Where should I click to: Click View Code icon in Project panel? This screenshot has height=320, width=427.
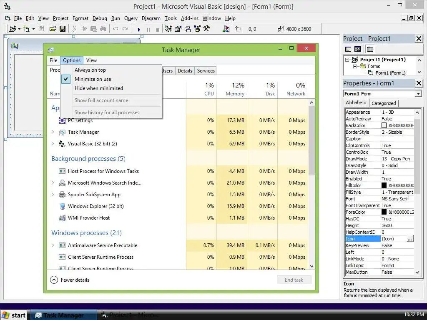[348, 49]
